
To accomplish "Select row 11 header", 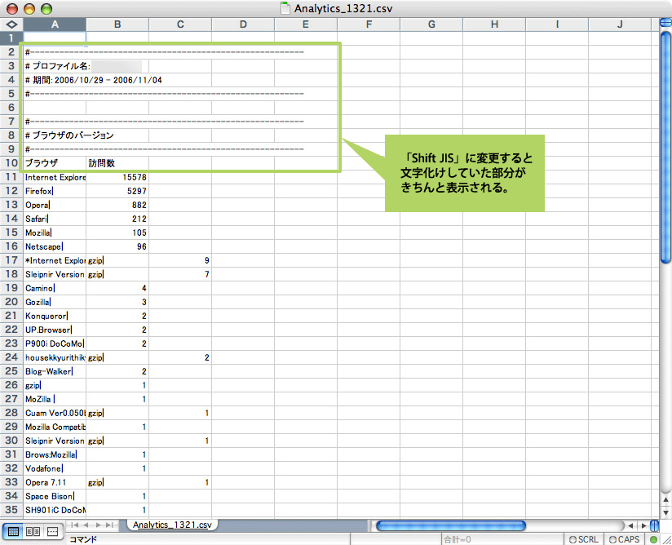I will click(x=11, y=176).
